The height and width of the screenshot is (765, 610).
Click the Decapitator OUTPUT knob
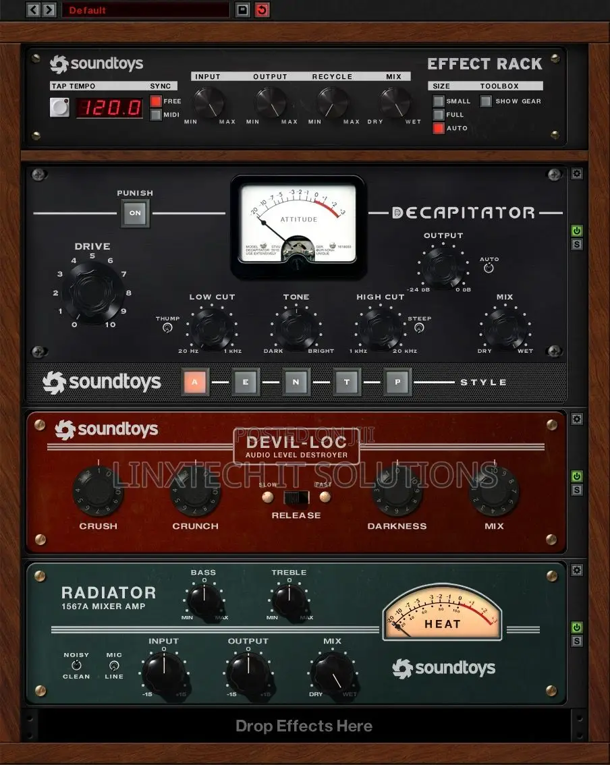[443, 267]
